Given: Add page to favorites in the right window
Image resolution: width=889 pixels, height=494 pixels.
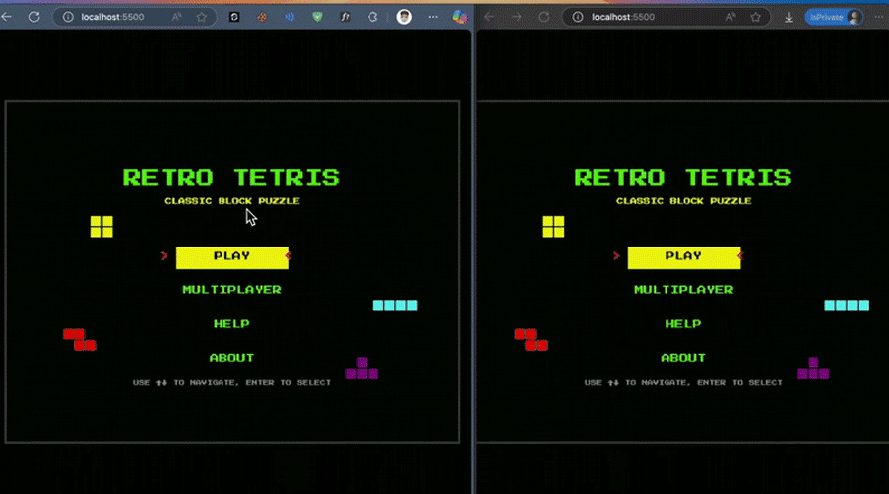Looking at the screenshot, I should [755, 17].
